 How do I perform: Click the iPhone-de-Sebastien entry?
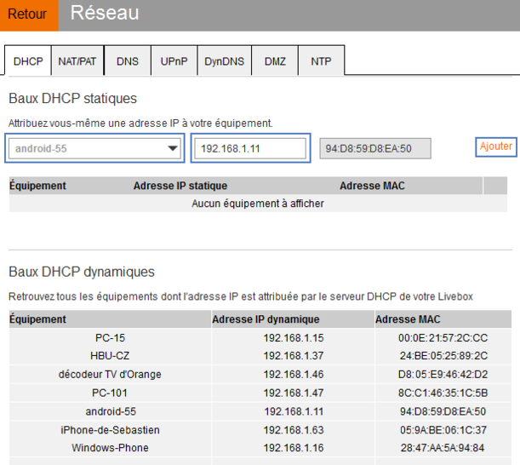click(x=109, y=430)
